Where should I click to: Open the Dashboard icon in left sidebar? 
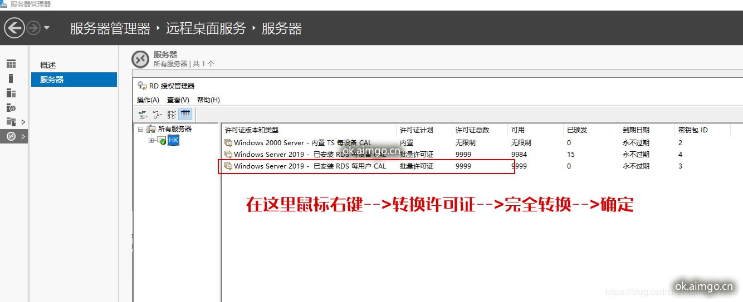11,64
